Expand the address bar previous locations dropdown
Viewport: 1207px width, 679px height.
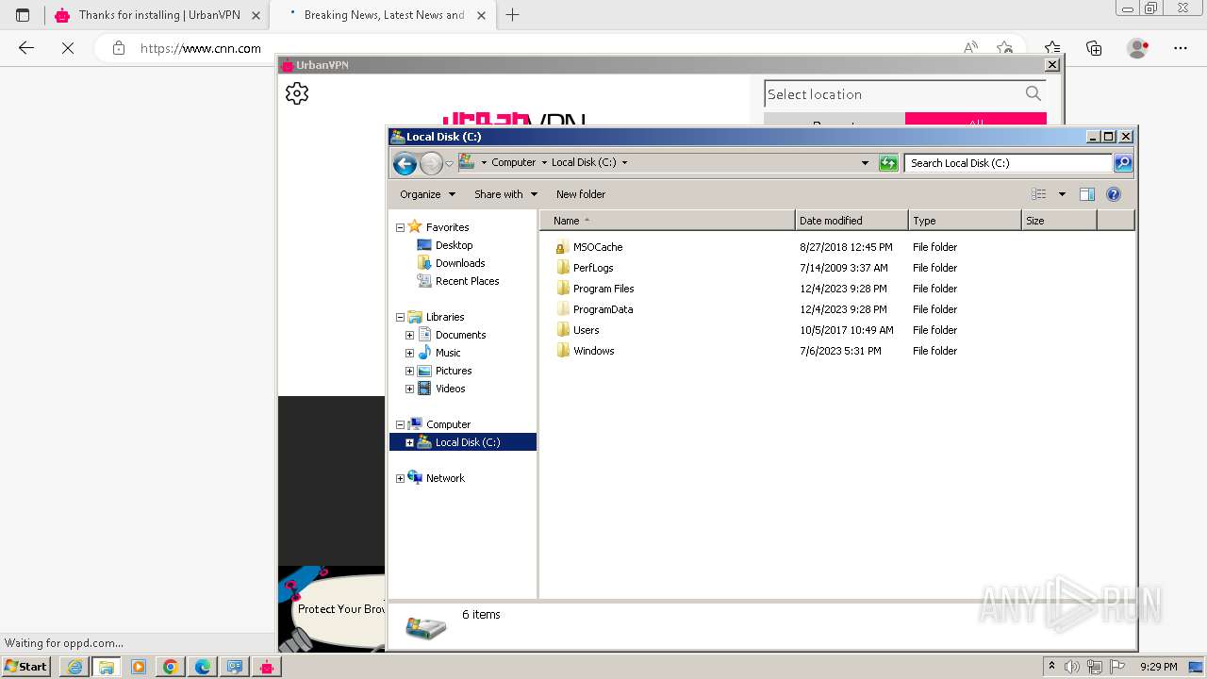[866, 163]
